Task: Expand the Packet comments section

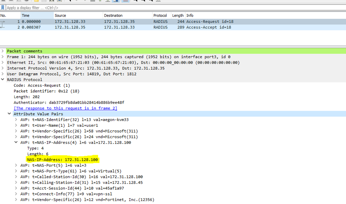Action: pyautogui.click(x=3, y=51)
